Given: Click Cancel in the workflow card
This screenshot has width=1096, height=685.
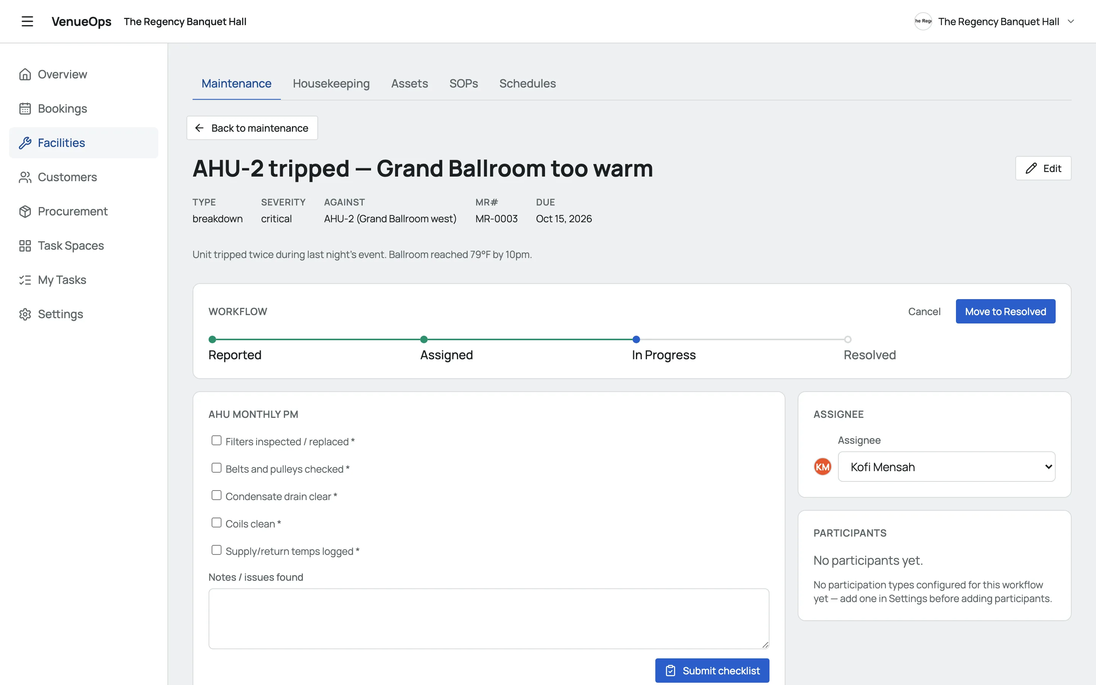Looking at the screenshot, I should point(924,311).
